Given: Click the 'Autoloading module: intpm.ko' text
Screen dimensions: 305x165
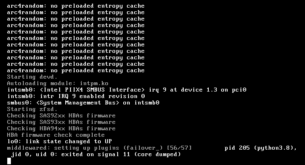Looking at the screenshot, I should point(58,84).
